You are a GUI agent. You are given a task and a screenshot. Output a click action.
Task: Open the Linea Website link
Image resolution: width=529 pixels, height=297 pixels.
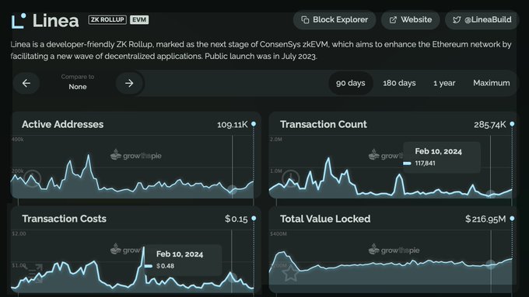click(410, 20)
